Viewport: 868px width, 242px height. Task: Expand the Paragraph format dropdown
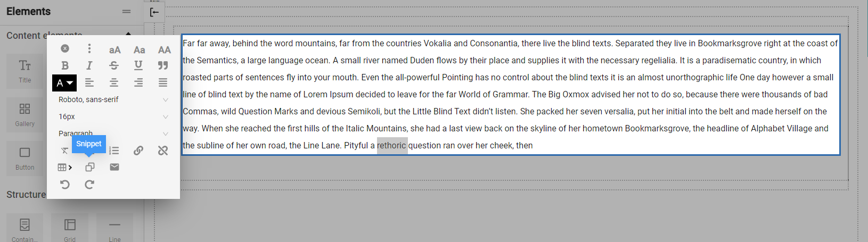113,133
